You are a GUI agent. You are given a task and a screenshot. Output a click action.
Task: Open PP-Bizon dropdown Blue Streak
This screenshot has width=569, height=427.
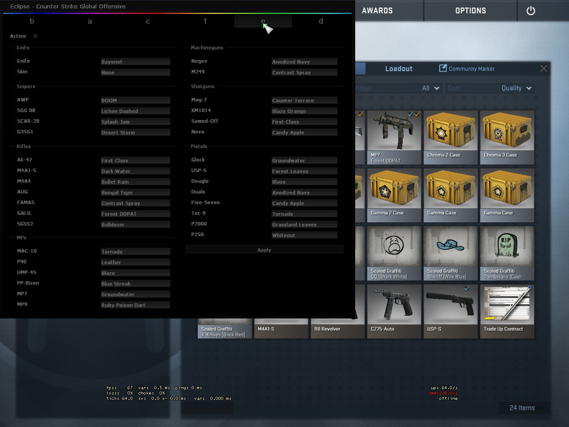[136, 283]
